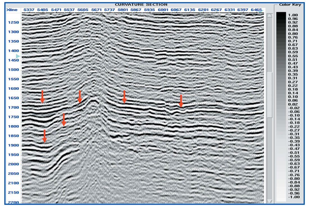The image size is (309, 207).
Task: Click Xline value 6067
Action: point(176,10)
